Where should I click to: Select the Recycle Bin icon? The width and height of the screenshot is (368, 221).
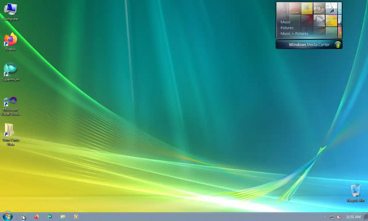[x=356, y=193]
